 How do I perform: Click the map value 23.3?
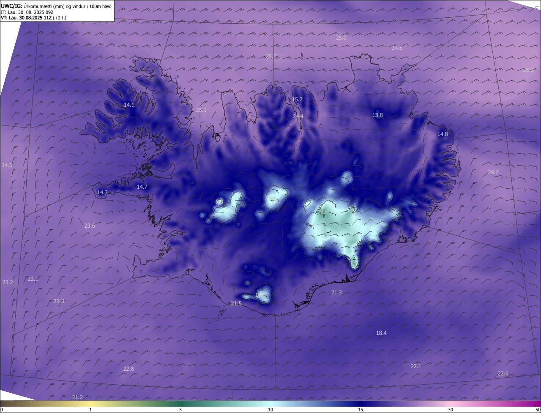coord(59,301)
